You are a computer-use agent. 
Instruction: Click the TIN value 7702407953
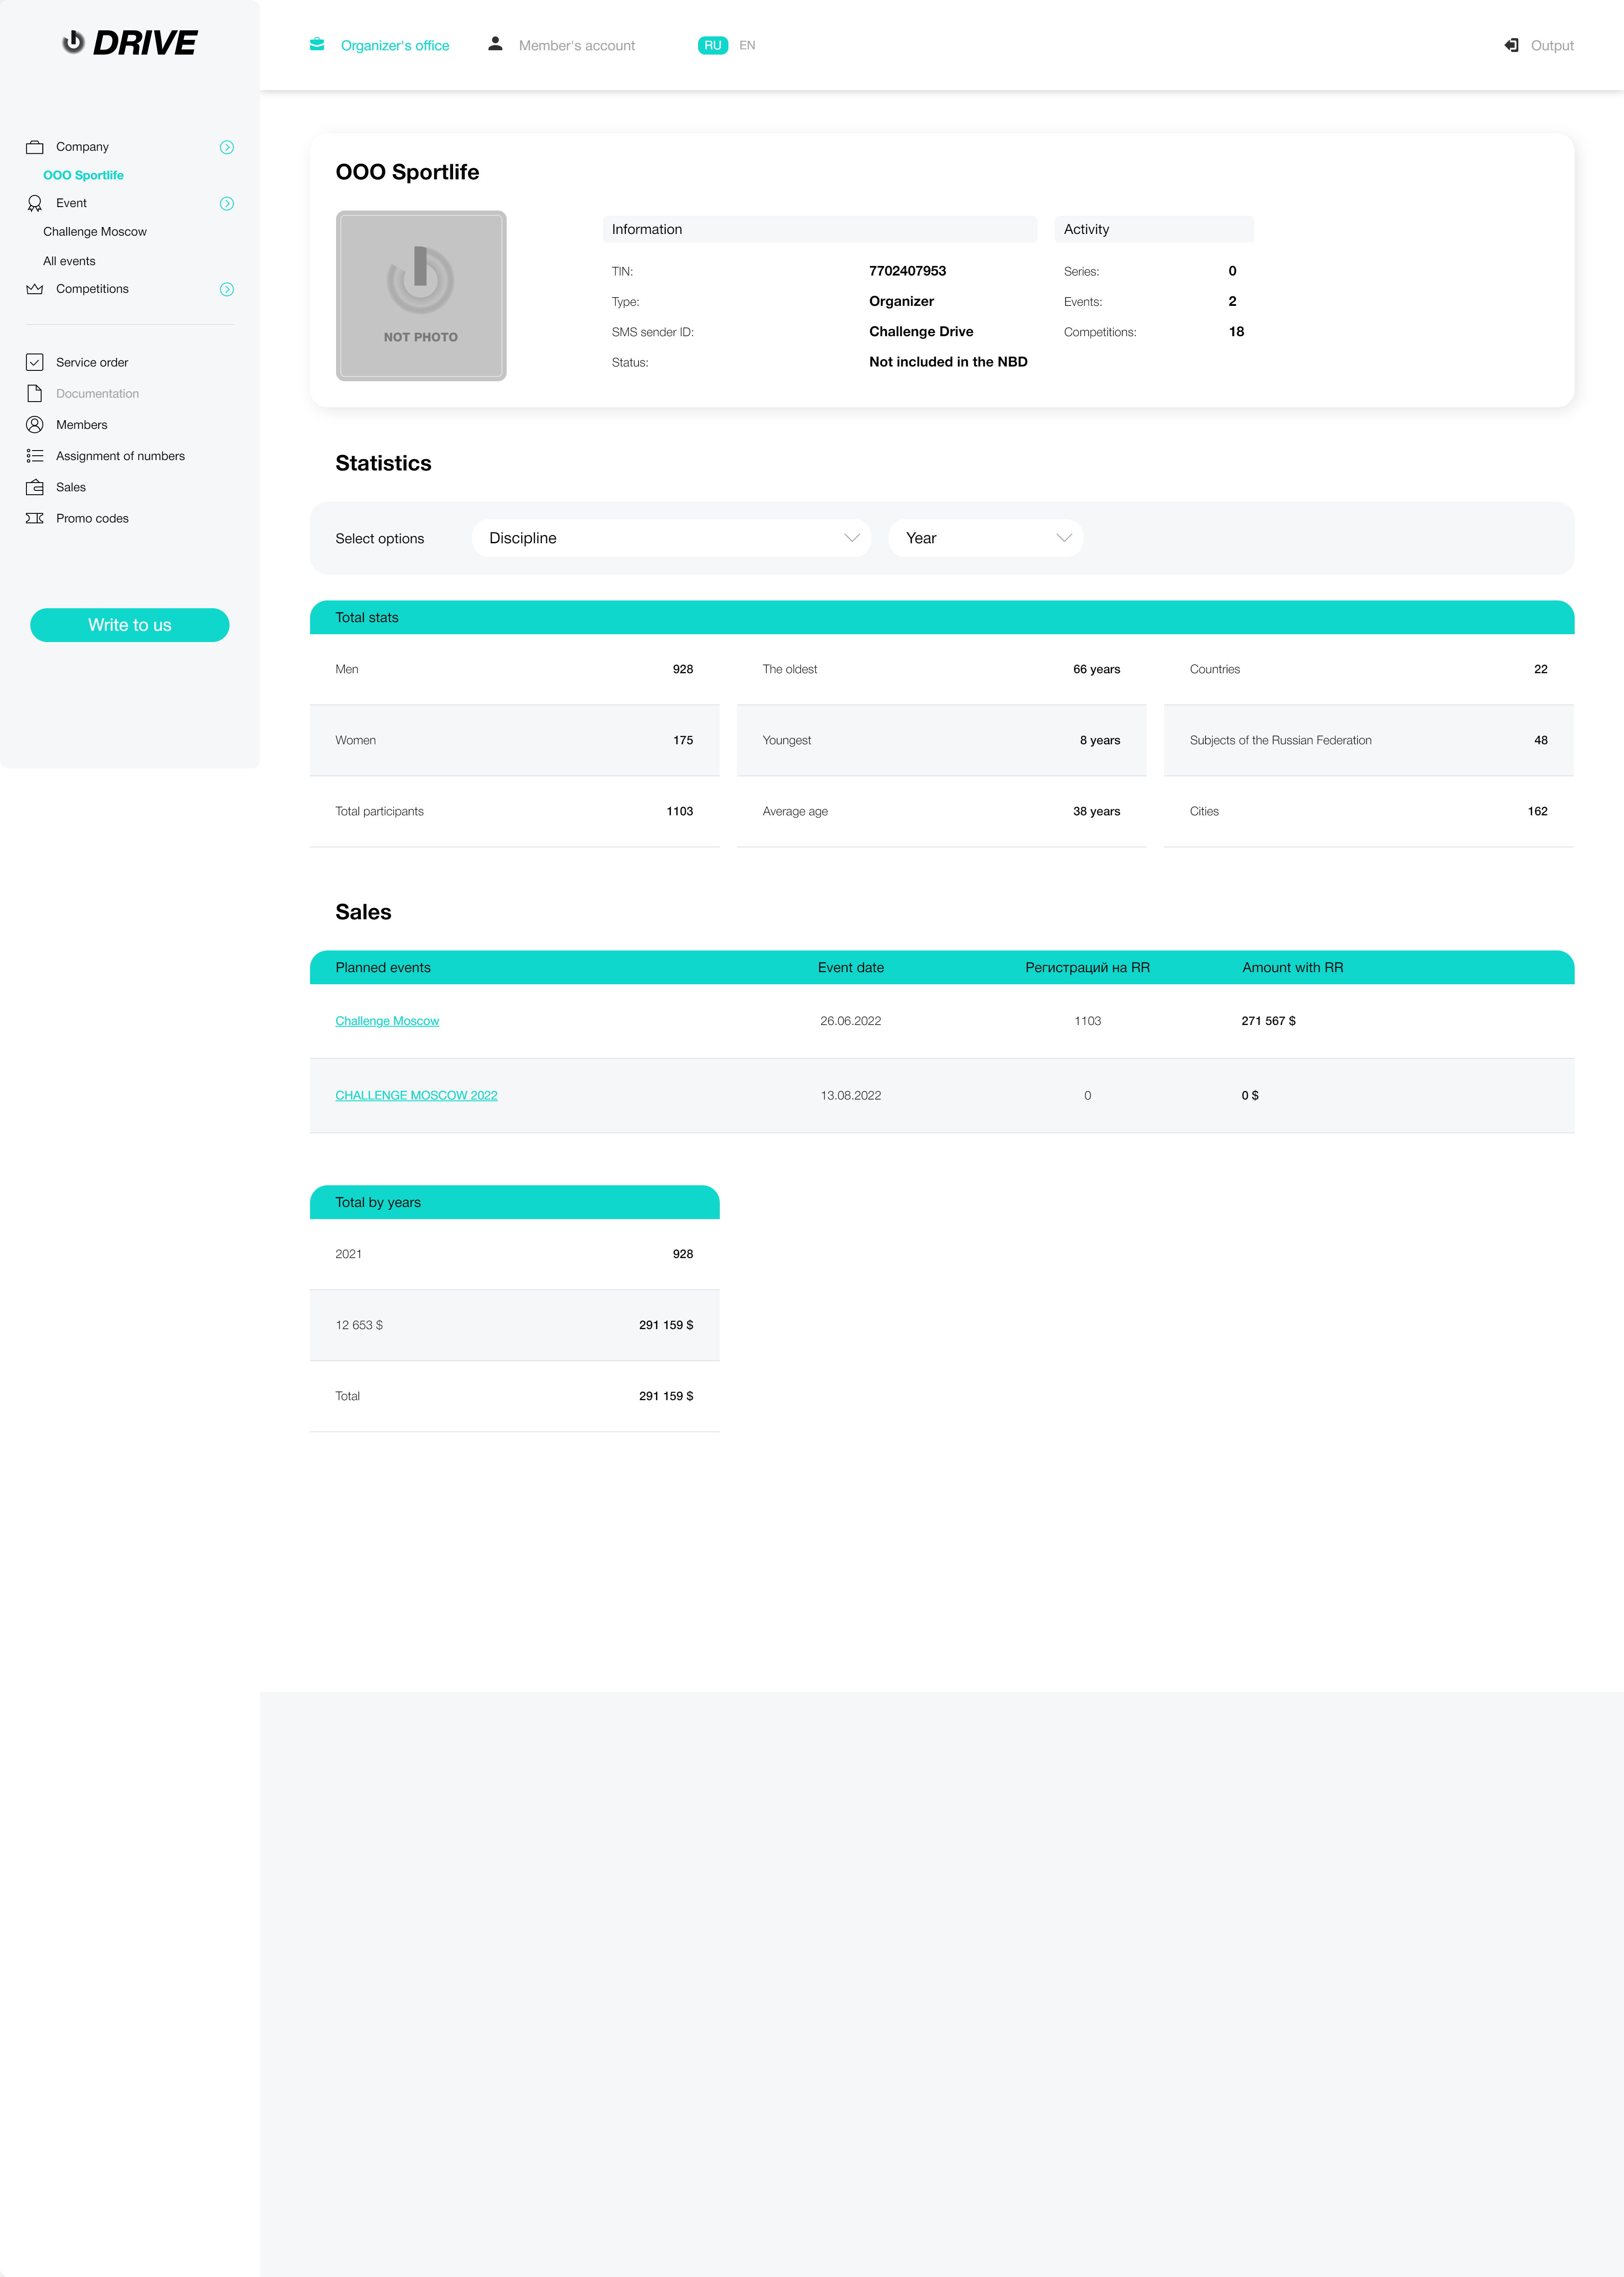pyautogui.click(x=907, y=271)
